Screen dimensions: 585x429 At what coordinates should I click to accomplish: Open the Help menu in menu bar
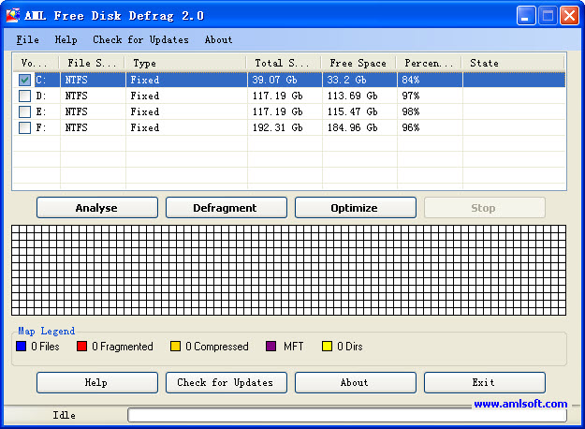click(66, 40)
